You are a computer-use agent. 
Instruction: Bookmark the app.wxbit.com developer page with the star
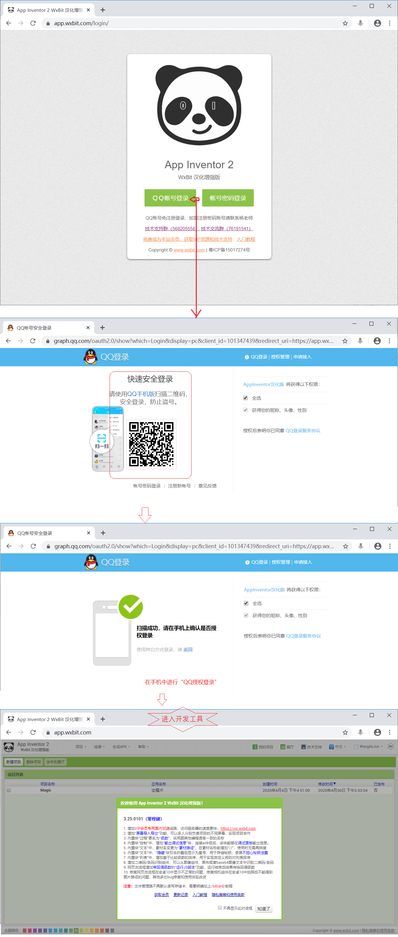[x=345, y=733]
